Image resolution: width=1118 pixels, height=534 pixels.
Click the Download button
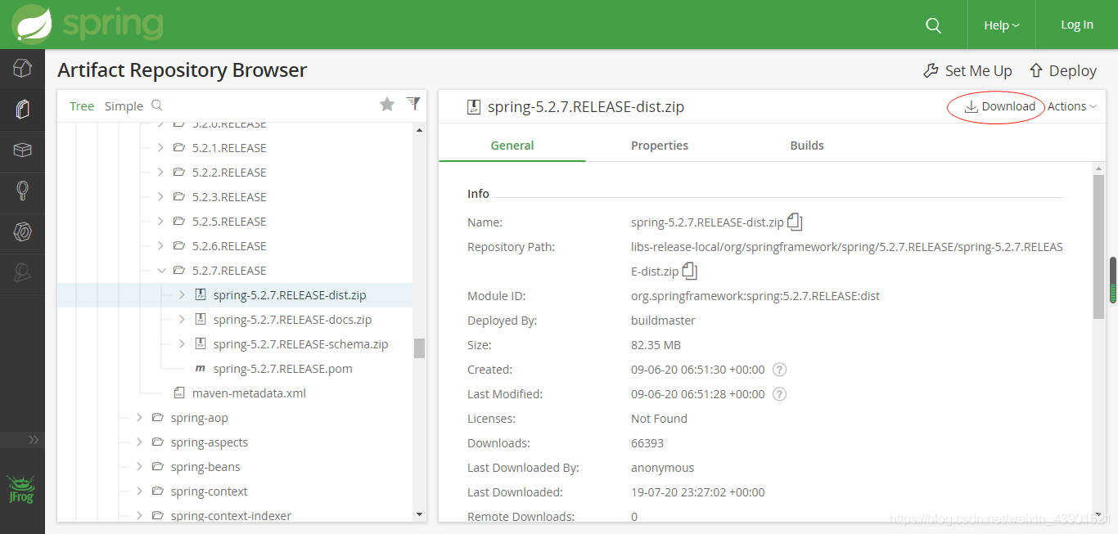pos(999,106)
